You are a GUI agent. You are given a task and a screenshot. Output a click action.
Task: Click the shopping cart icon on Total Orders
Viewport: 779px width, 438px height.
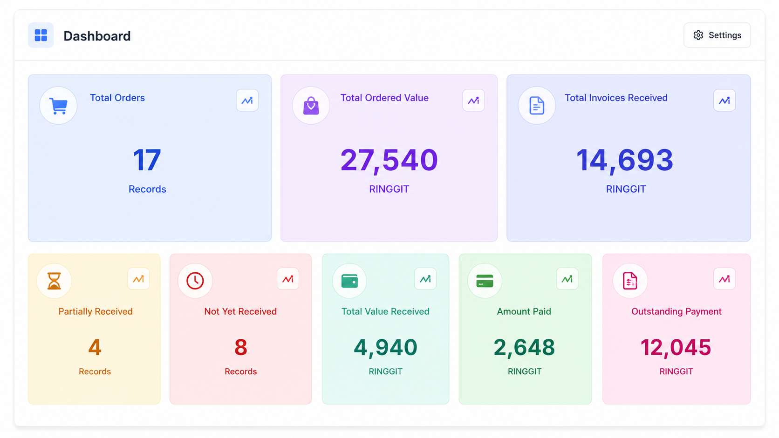coord(58,106)
